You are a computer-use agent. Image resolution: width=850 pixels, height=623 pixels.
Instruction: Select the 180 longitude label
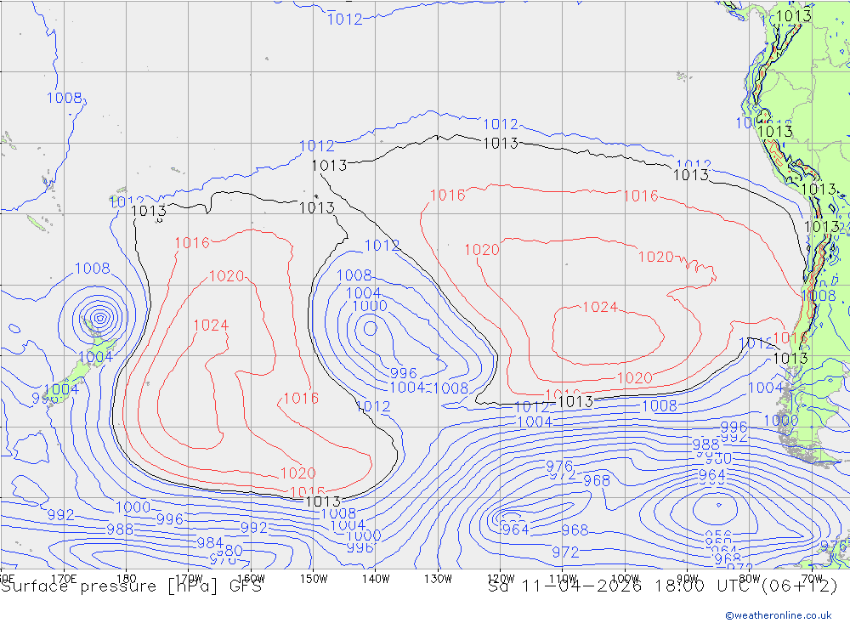click(x=126, y=579)
